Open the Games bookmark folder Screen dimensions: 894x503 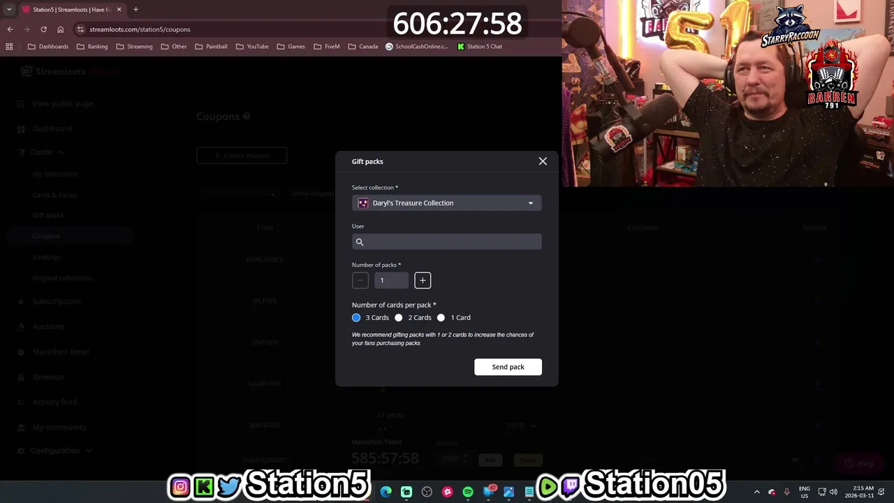tap(291, 47)
